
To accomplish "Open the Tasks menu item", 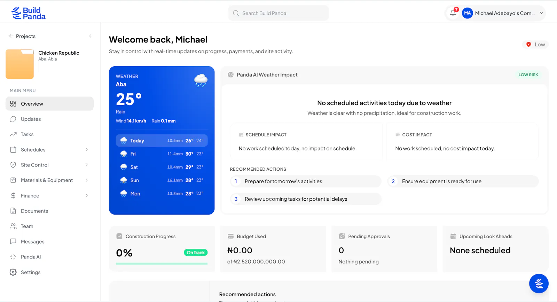I will pos(49,134).
